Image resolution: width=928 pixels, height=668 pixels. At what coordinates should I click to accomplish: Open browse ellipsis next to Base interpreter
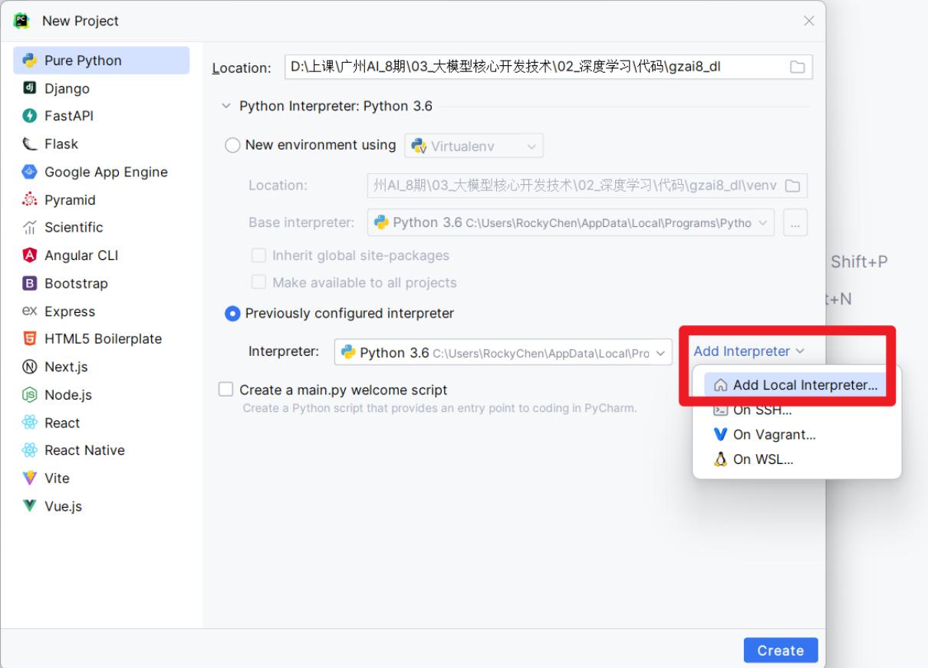coord(795,223)
